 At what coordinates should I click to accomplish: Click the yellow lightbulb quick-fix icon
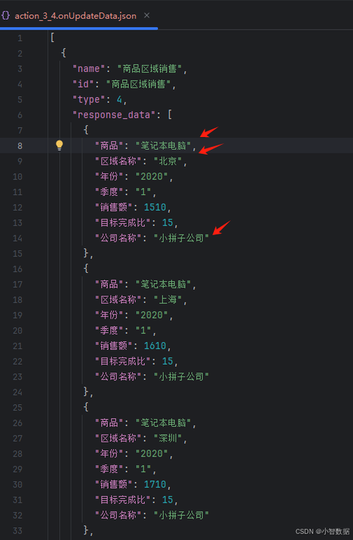(x=59, y=146)
